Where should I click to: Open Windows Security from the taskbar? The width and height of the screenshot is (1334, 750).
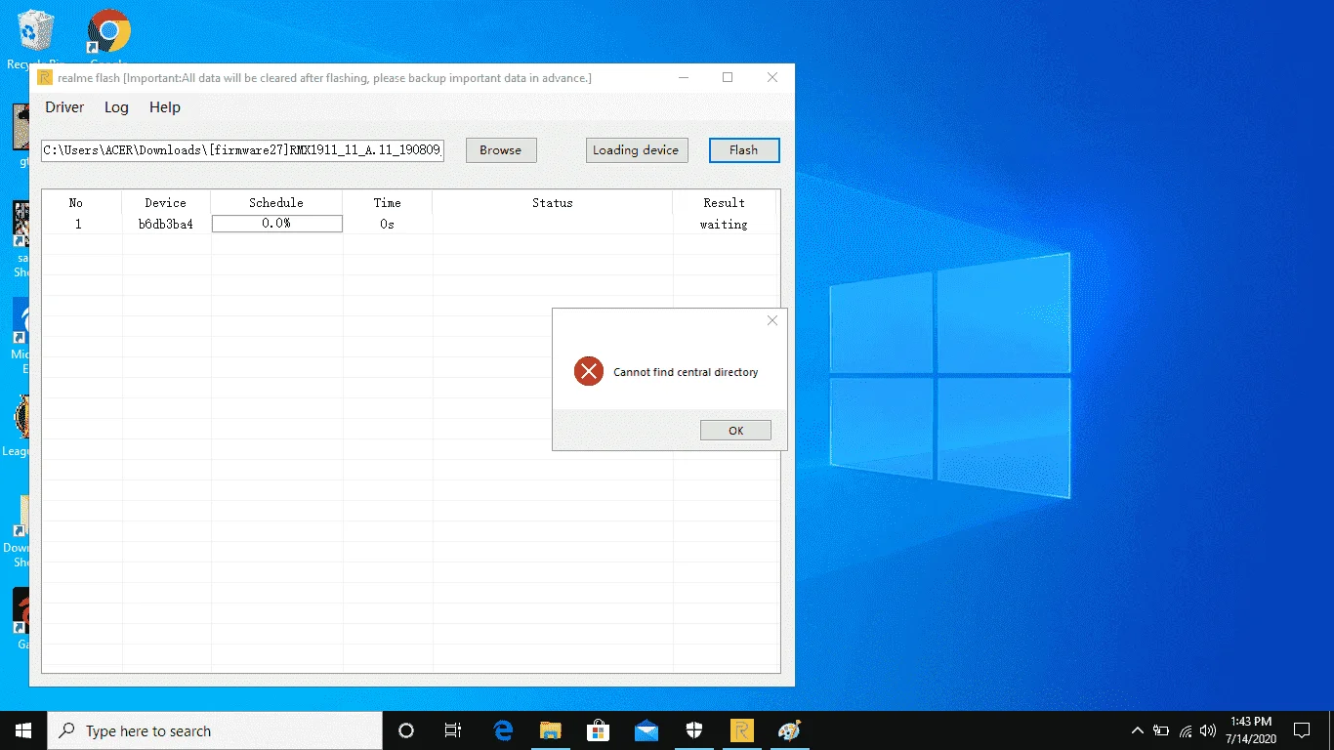(693, 730)
